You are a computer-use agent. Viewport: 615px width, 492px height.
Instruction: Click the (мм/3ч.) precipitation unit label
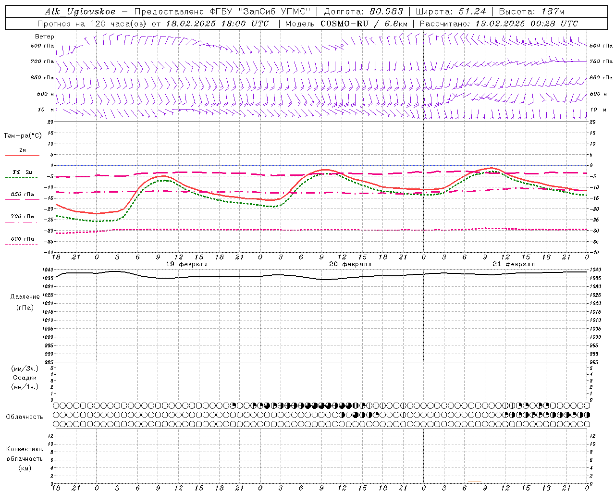(x=25, y=369)
